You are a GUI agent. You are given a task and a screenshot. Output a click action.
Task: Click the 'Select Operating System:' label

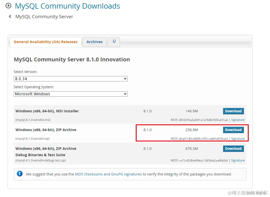34,87
